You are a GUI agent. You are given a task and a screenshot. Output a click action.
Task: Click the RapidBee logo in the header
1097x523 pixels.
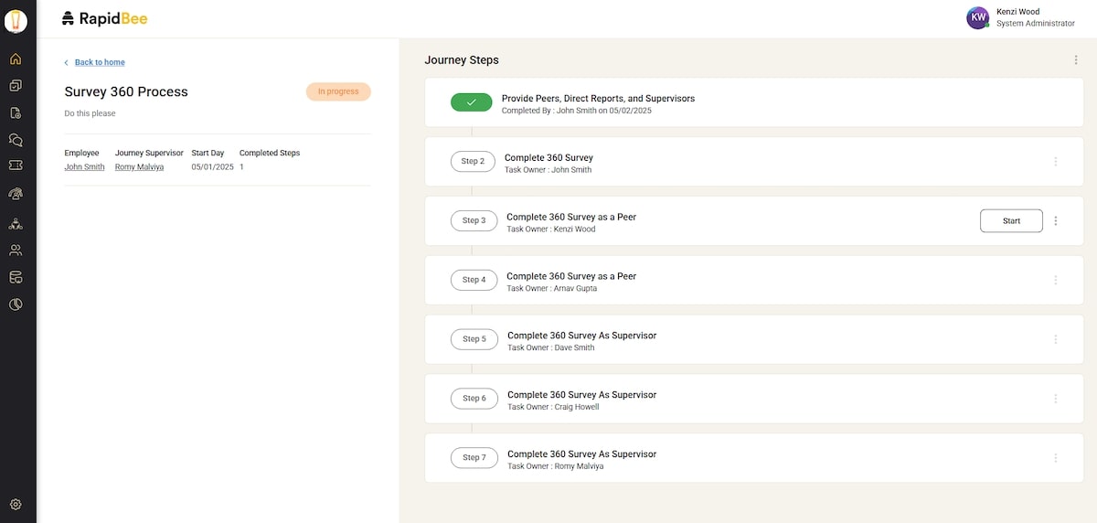104,18
